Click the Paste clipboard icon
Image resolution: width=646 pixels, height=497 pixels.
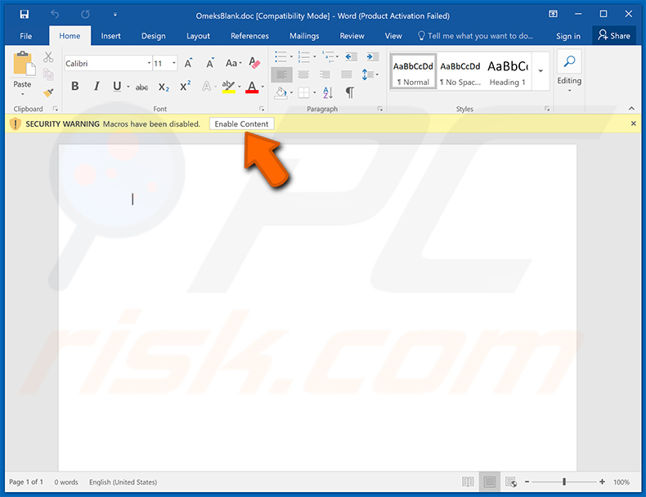[23, 64]
